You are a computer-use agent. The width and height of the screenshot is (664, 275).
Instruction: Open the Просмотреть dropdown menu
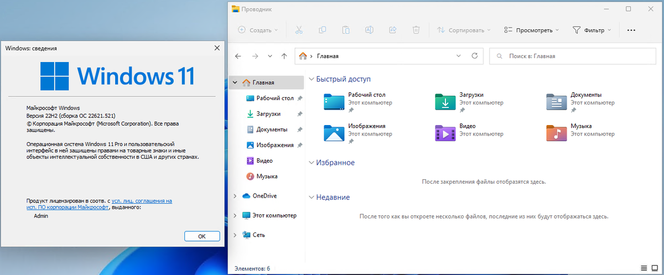coord(531,30)
